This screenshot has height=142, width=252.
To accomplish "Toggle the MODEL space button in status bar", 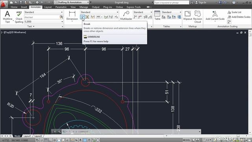I will coord(186,140).
